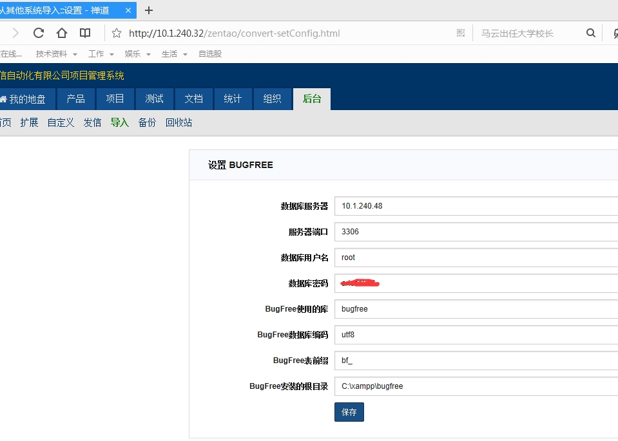Click the 数据库用户名 input field
Screen dimensions: 618x441
click(476, 258)
